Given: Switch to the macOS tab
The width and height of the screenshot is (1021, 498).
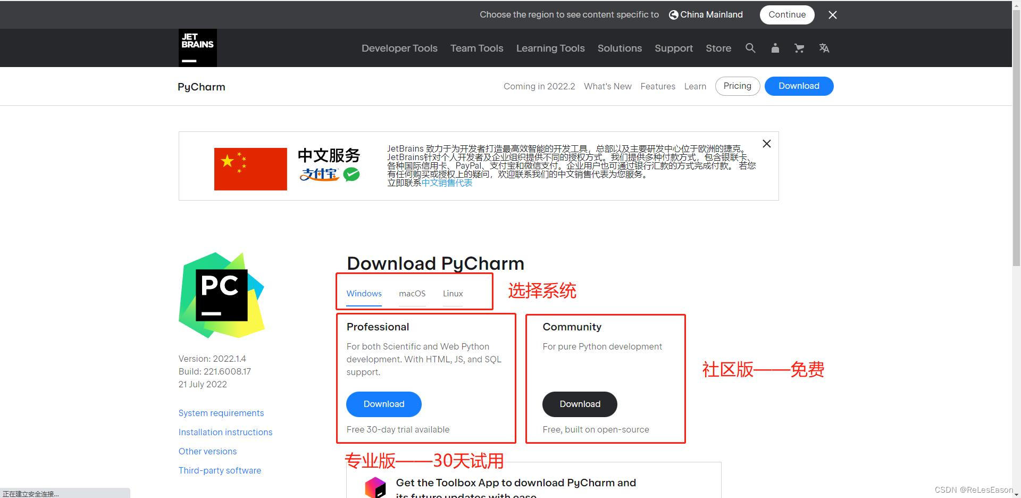Looking at the screenshot, I should pos(412,294).
